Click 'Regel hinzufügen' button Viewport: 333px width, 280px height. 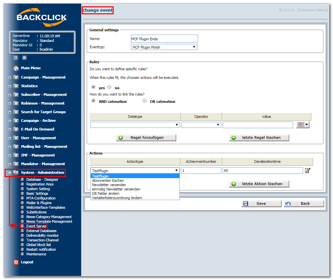[146, 138]
